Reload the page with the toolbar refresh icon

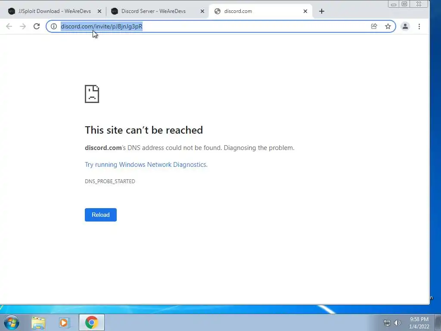coord(37,26)
